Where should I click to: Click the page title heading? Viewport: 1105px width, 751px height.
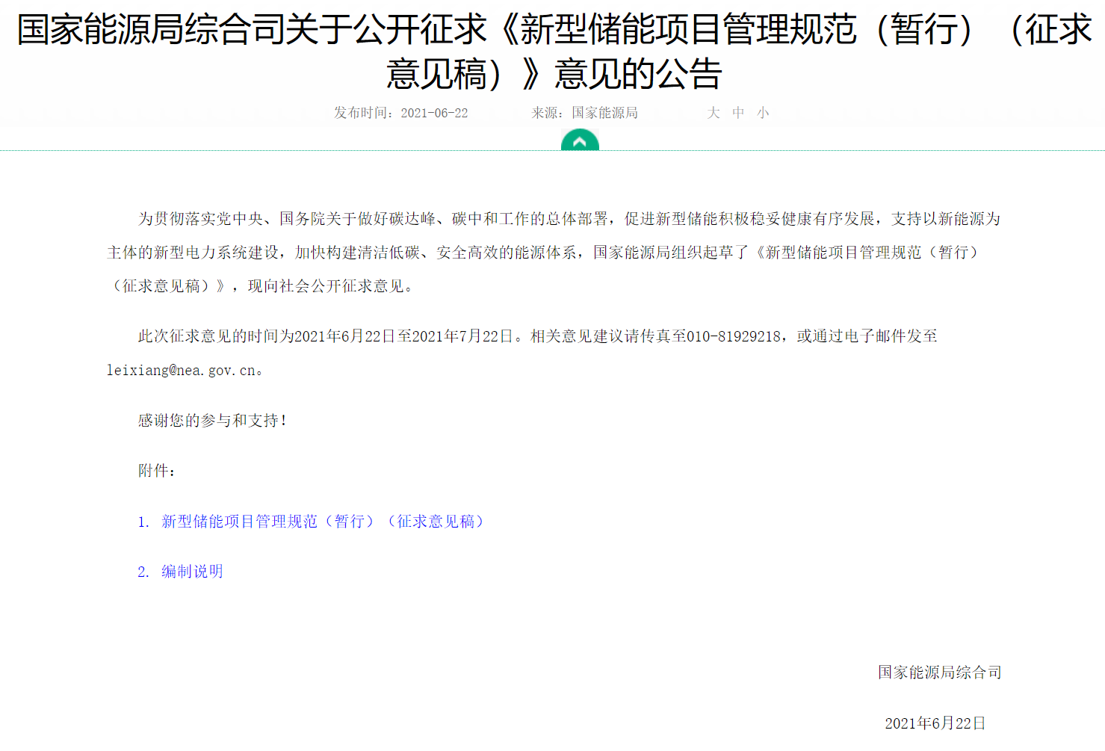point(554,52)
